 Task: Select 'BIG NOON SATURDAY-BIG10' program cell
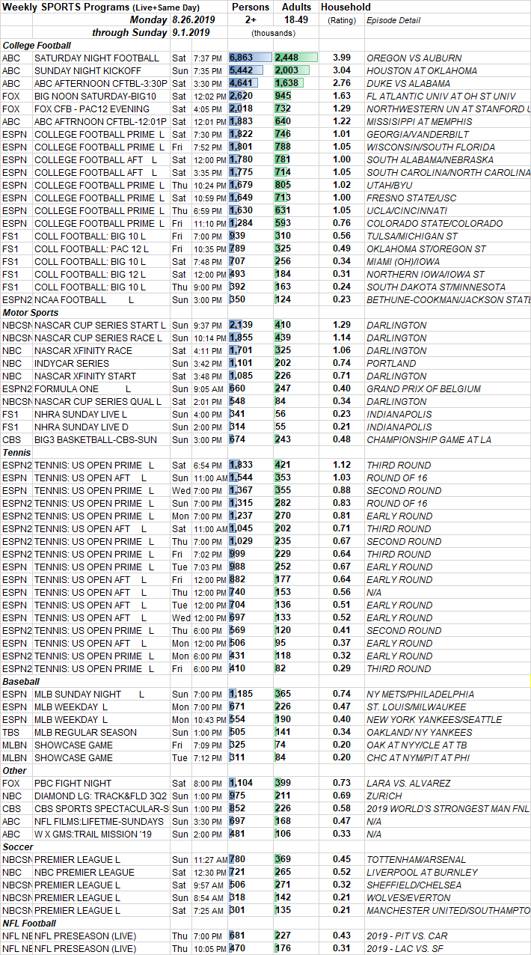click(95, 96)
